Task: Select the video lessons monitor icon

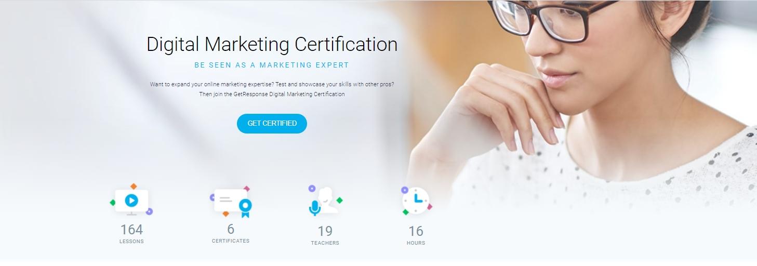Action: pos(131,201)
